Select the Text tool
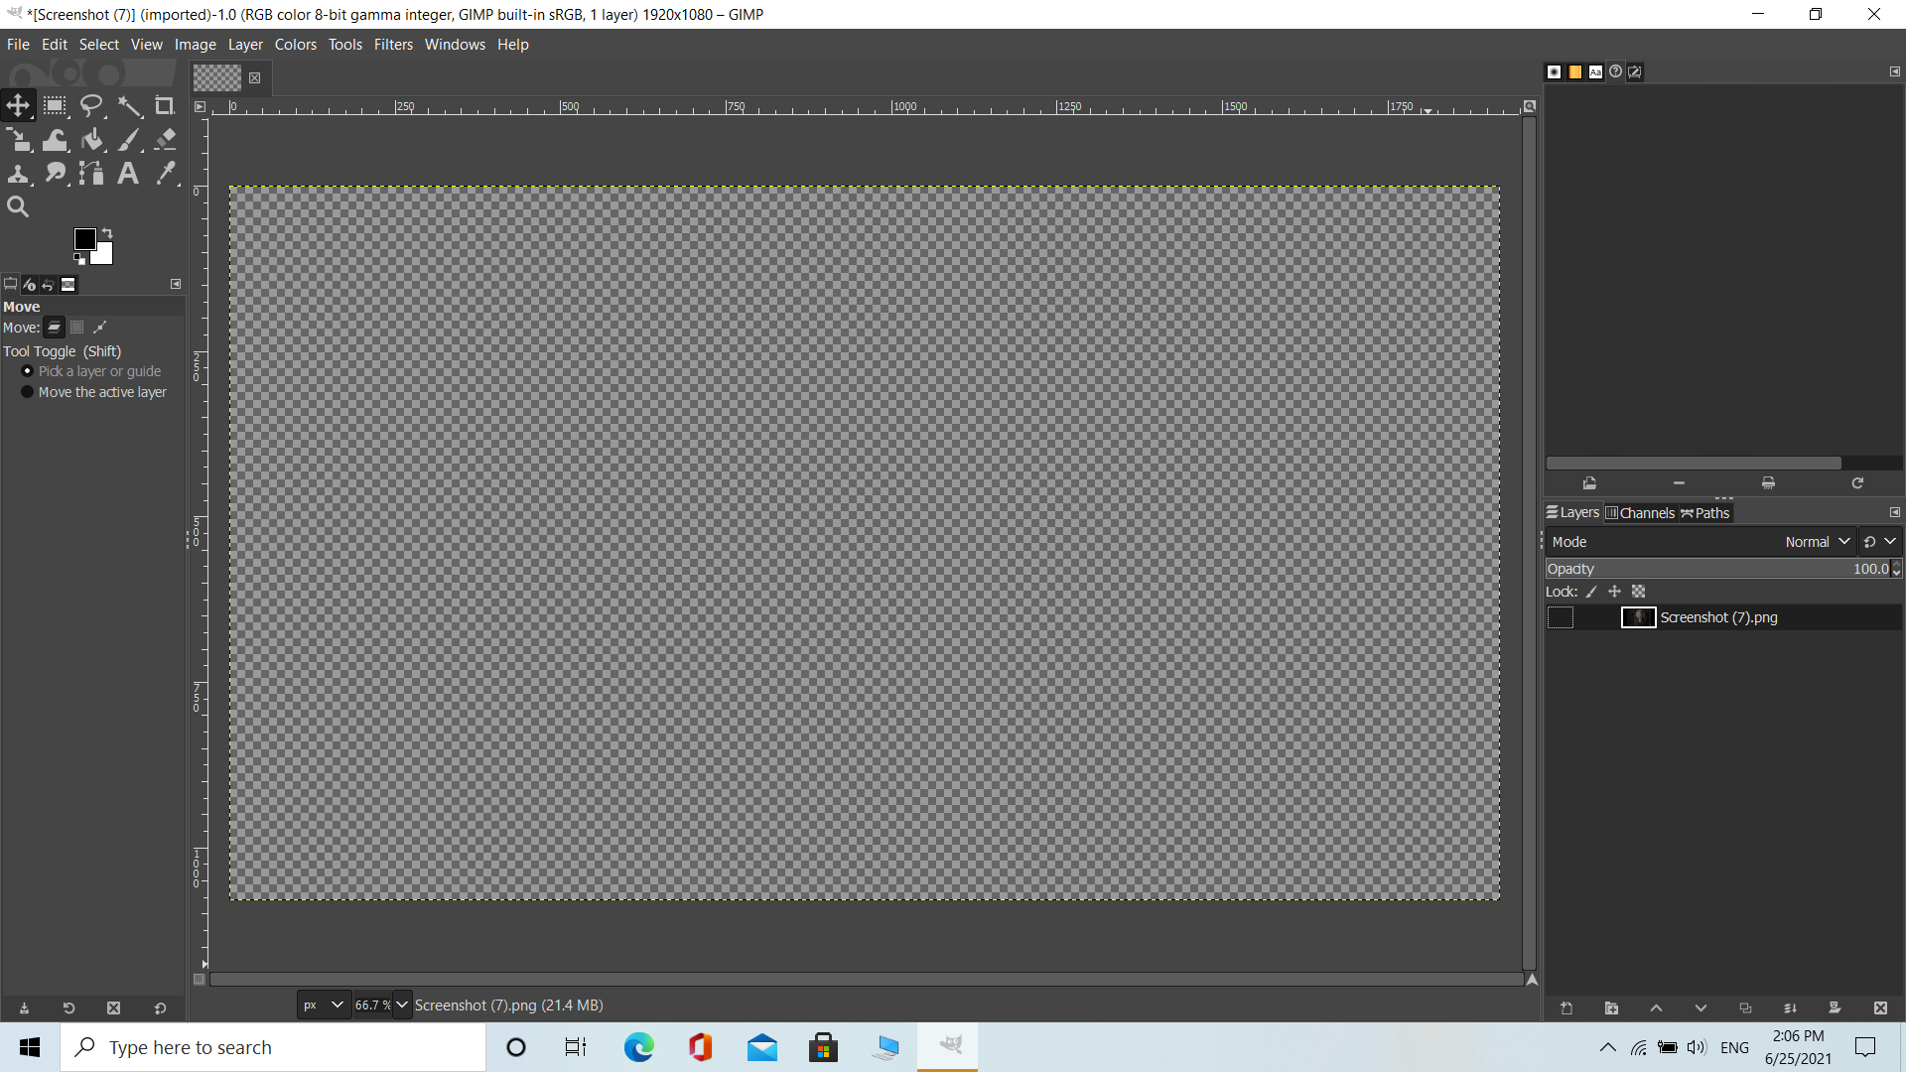Screen dimensions: 1906x1072 (128, 174)
